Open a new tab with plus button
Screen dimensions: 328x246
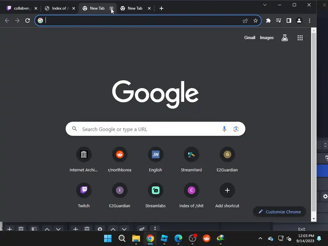click(x=161, y=8)
